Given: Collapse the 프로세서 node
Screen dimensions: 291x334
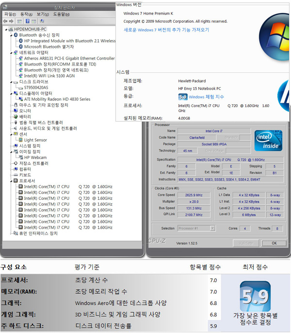Looking at the screenshot, I should pos(11,181).
